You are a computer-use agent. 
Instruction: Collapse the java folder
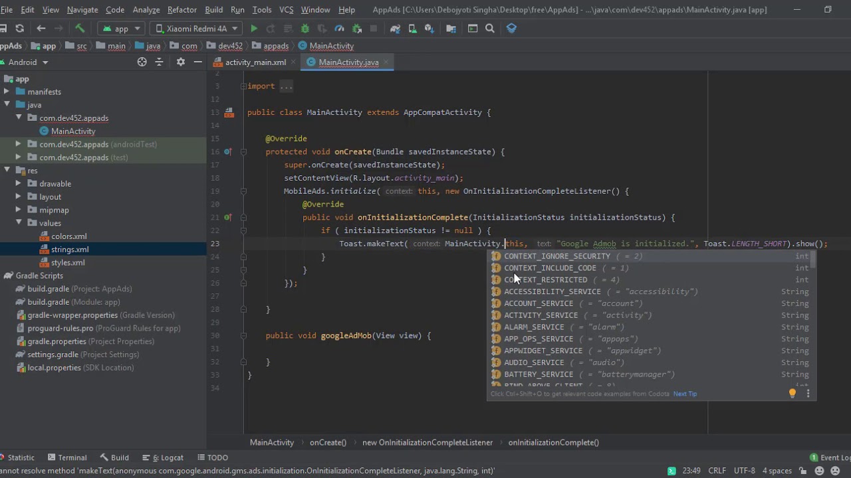7,105
